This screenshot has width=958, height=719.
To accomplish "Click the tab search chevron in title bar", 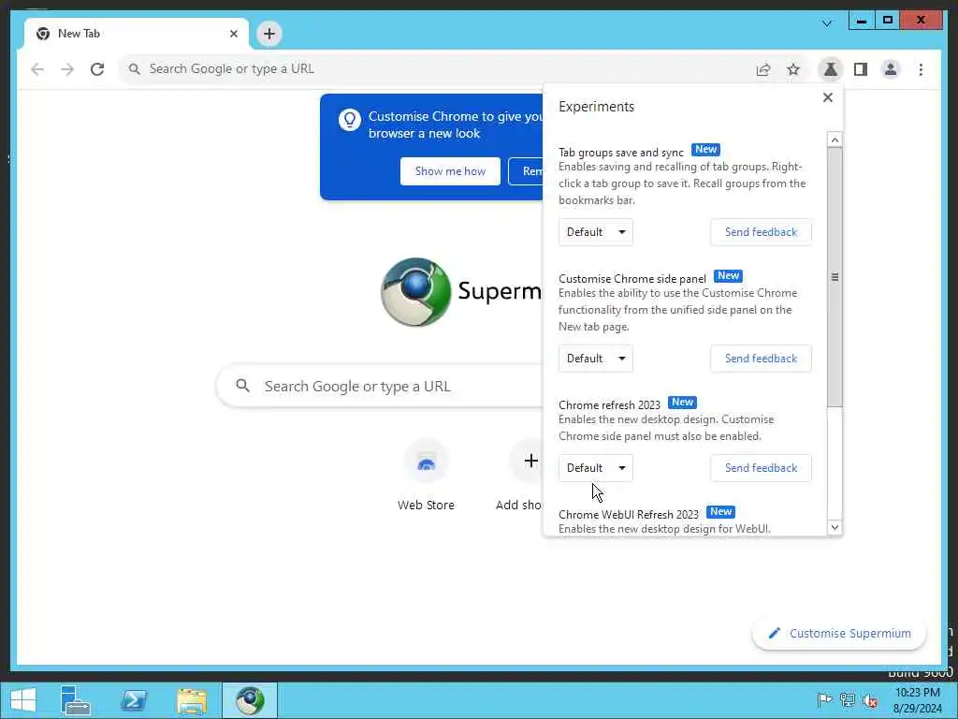I will pyautogui.click(x=827, y=23).
